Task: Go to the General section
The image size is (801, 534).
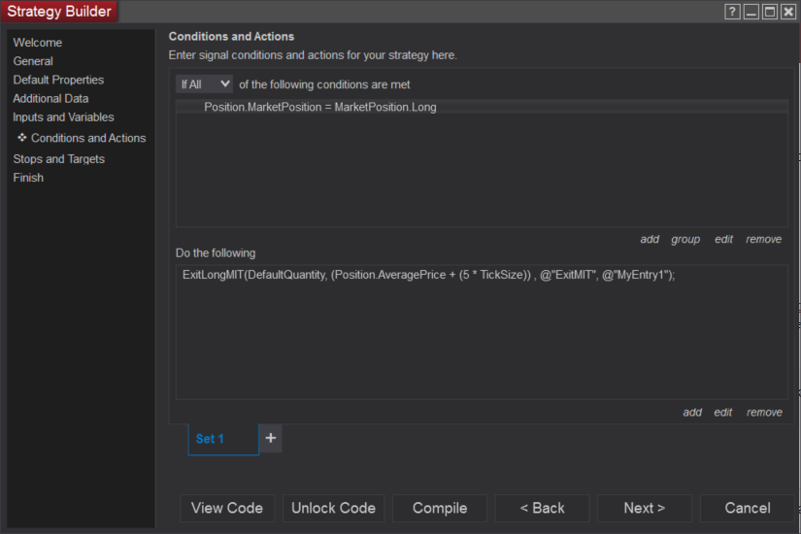Action: pos(33,61)
